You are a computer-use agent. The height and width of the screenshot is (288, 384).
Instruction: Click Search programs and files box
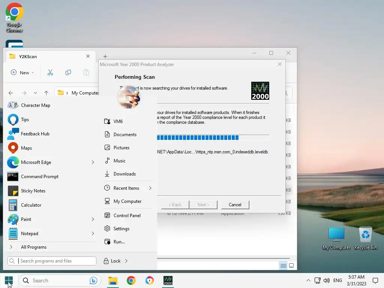pyautogui.click(x=52, y=261)
